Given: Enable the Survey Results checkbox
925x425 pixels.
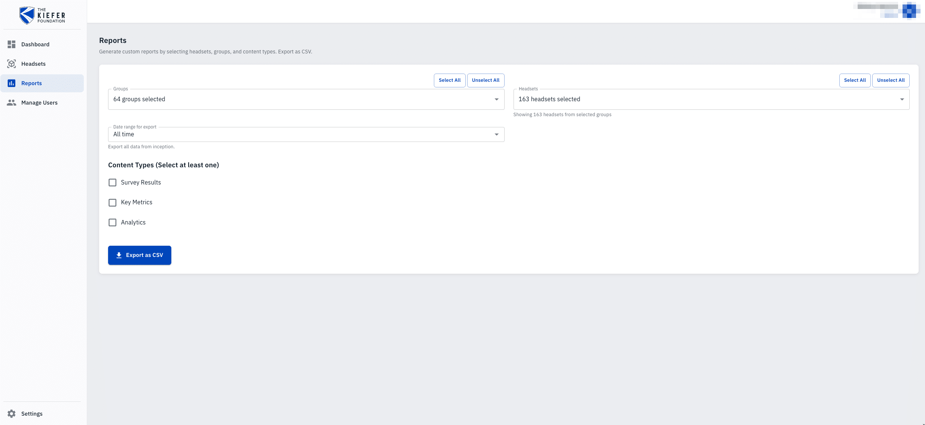Looking at the screenshot, I should point(113,183).
